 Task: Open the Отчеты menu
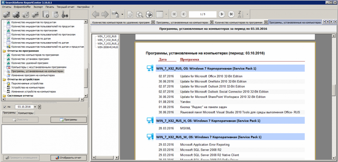coord(6,7)
